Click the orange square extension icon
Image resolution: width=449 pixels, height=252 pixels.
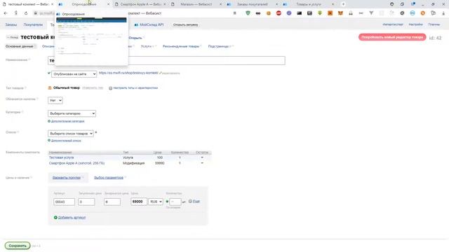330,13
